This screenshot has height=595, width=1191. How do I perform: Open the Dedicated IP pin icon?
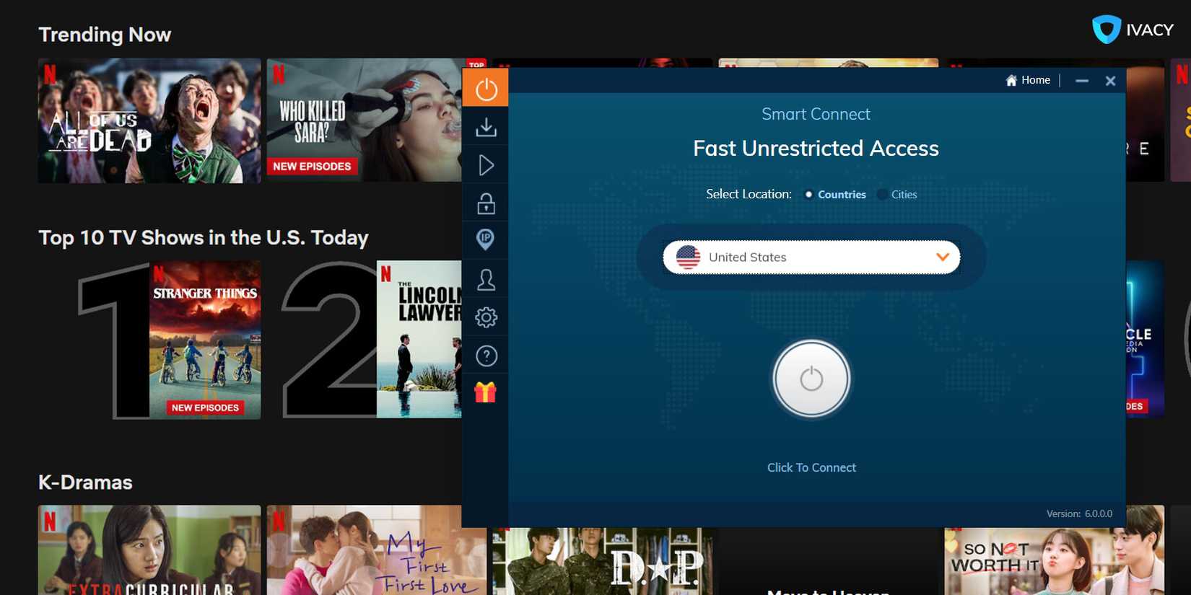point(486,239)
